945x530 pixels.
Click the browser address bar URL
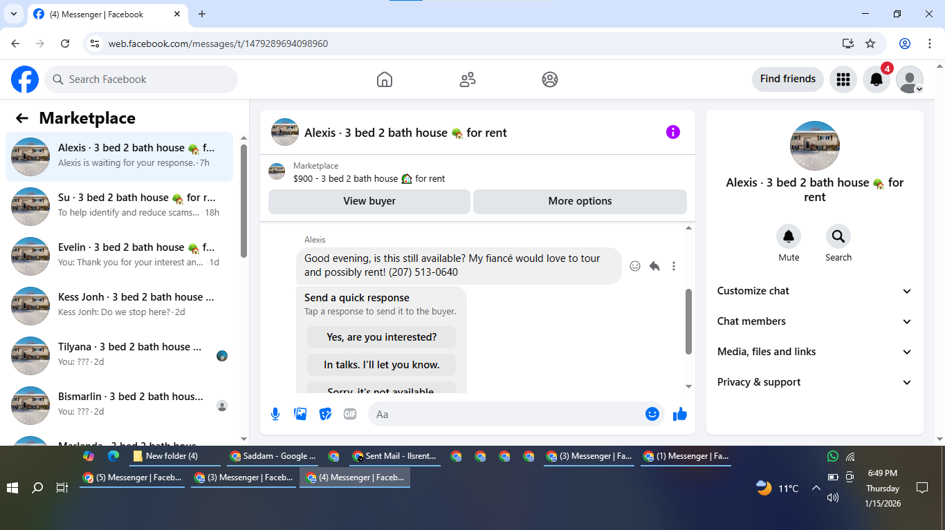(218, 44)
